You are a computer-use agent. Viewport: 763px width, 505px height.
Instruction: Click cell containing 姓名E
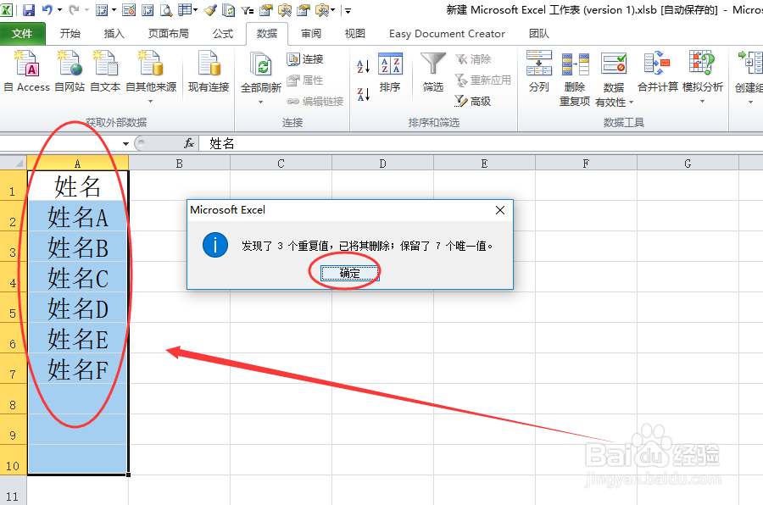pos(78,338)
